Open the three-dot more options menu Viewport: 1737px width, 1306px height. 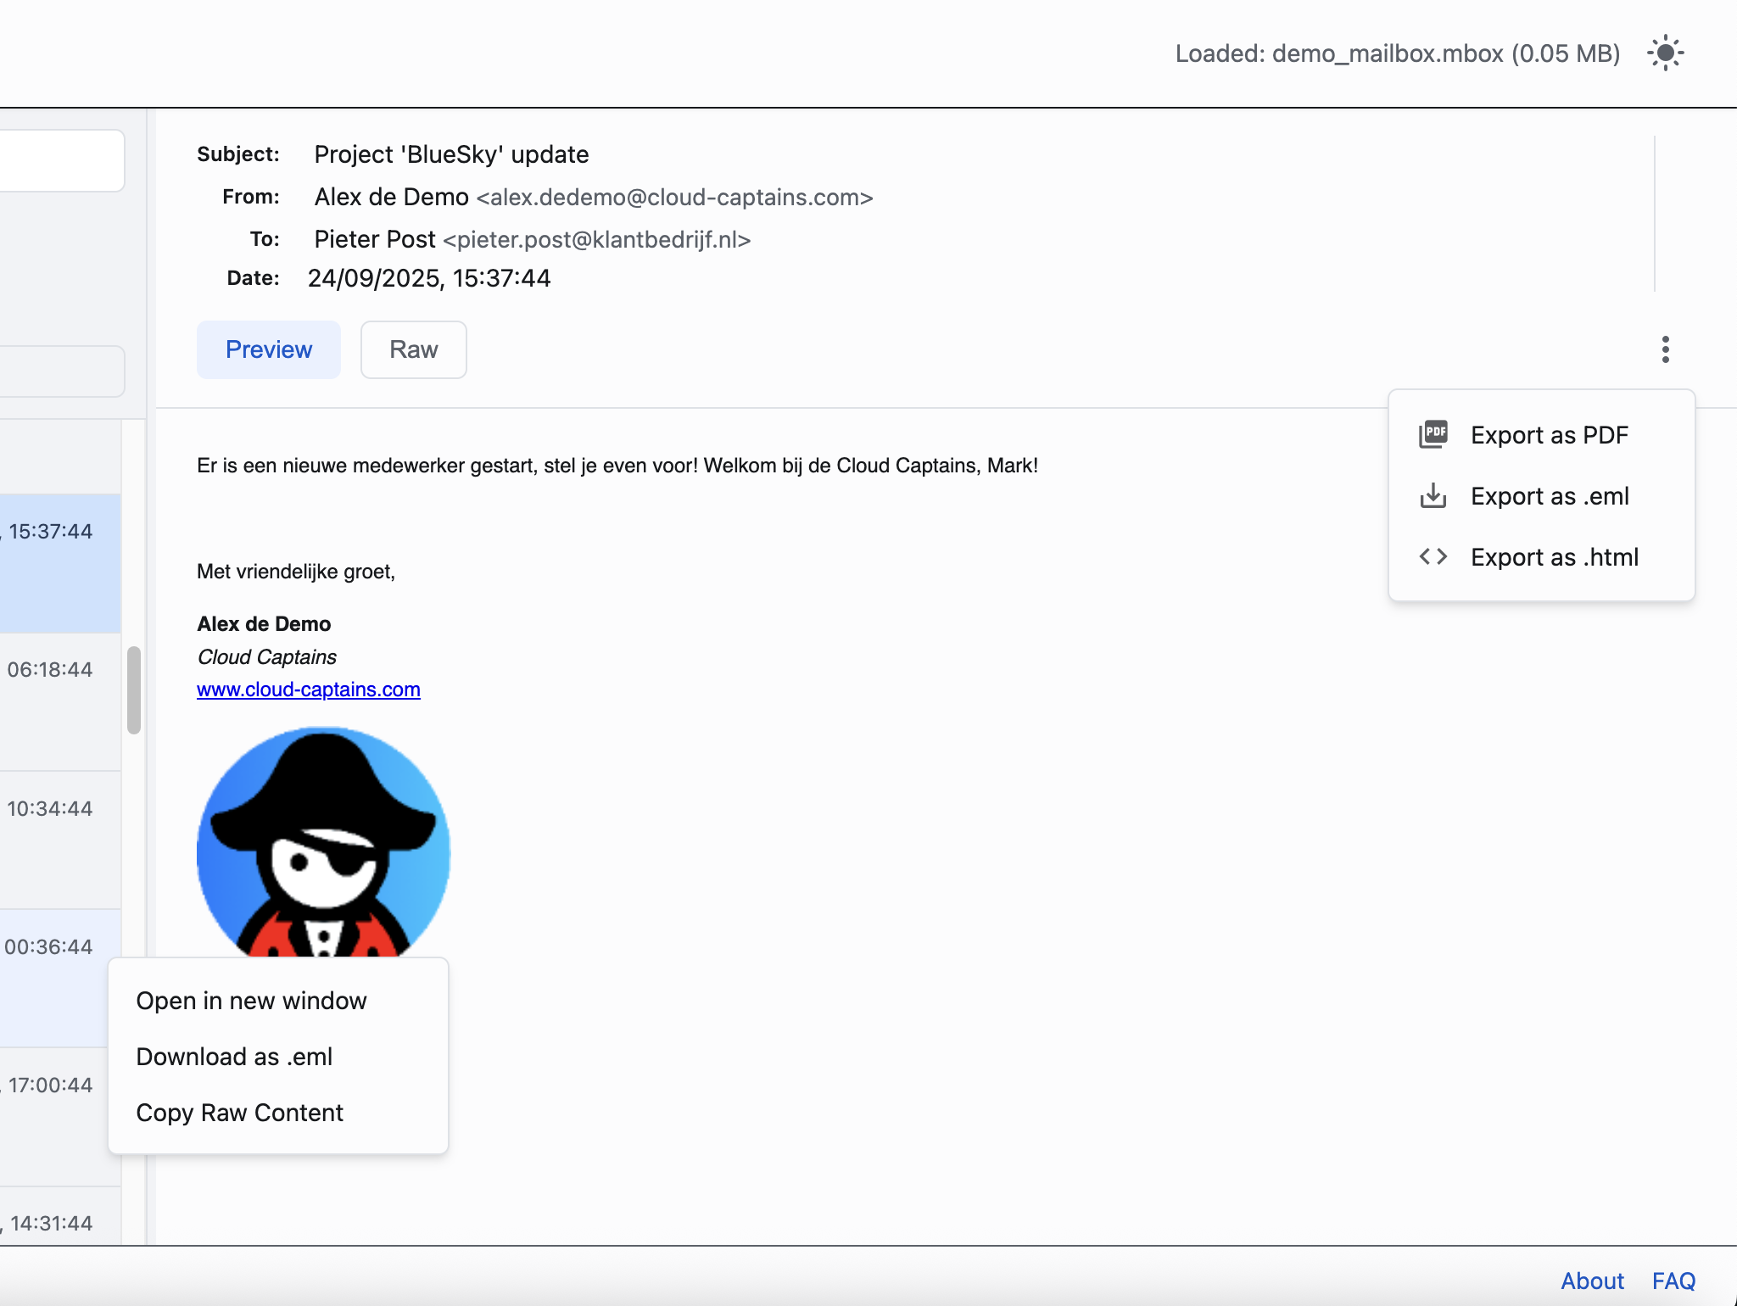click(x=1665, y=349)
